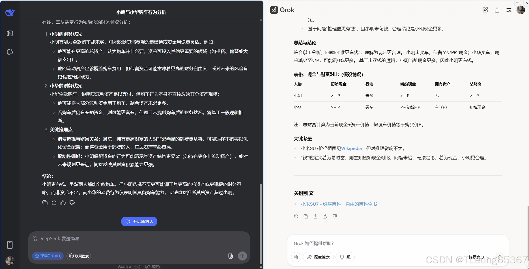
Task: Like the DeepSeek answer
Action: pyautogui.click(x=63, y=203)
